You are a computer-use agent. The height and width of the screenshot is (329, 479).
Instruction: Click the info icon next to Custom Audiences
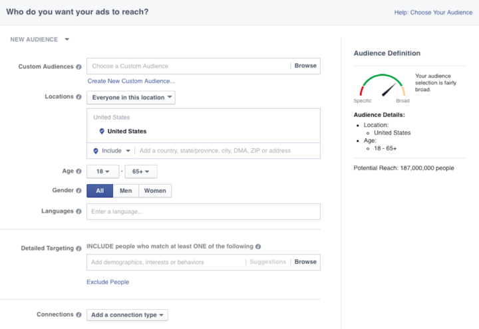coord(79,66)
